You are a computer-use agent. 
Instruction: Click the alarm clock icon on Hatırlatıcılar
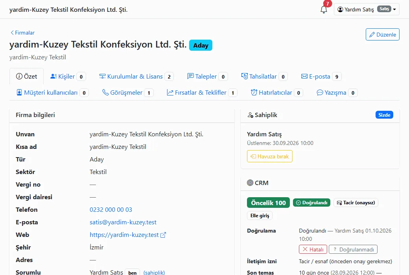point(254,92)
